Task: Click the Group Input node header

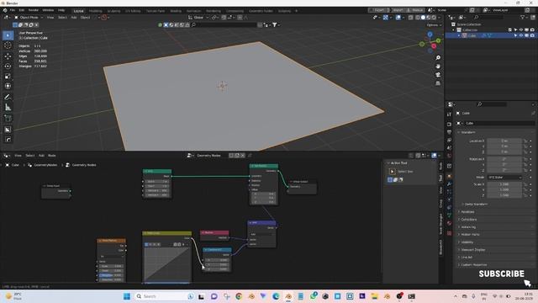Action: pyautogui.click(x=56, y=186)
